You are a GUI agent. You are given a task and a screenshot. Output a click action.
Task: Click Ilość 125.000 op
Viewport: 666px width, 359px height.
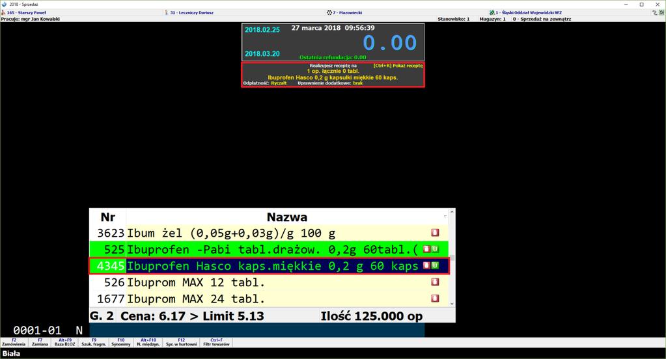pyautogui.click(x=372, y=316)
